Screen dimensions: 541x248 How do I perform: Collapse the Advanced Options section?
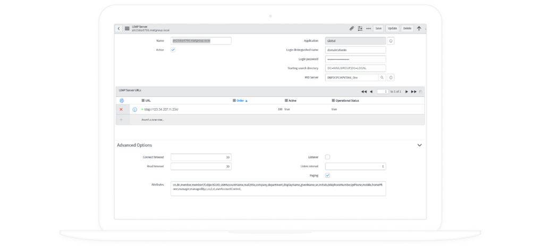[419, 145]
